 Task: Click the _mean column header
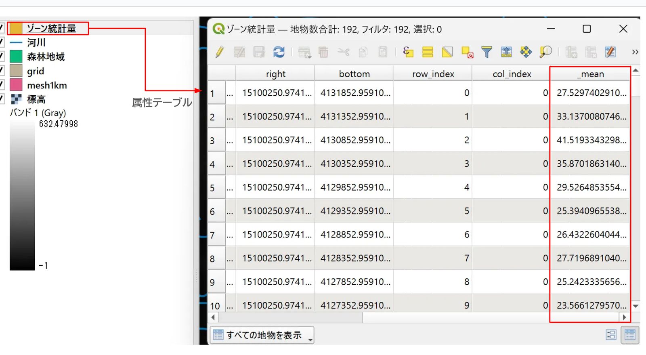590,74
